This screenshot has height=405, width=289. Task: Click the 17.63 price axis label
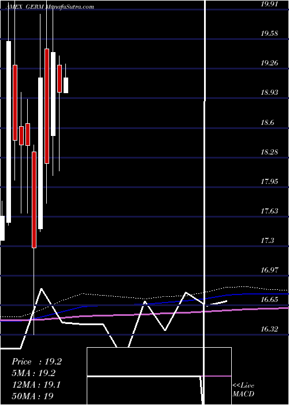point(269,211)
